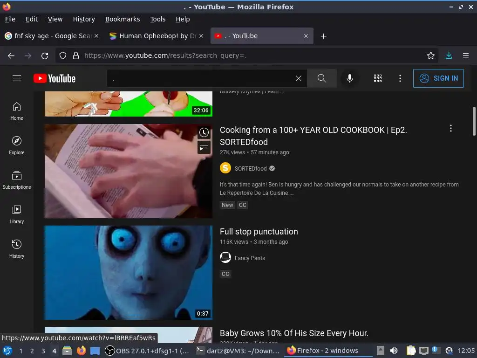Open a new tab with plus button
This screenshot has width=477, height=358.
click(x=324, y=36)
